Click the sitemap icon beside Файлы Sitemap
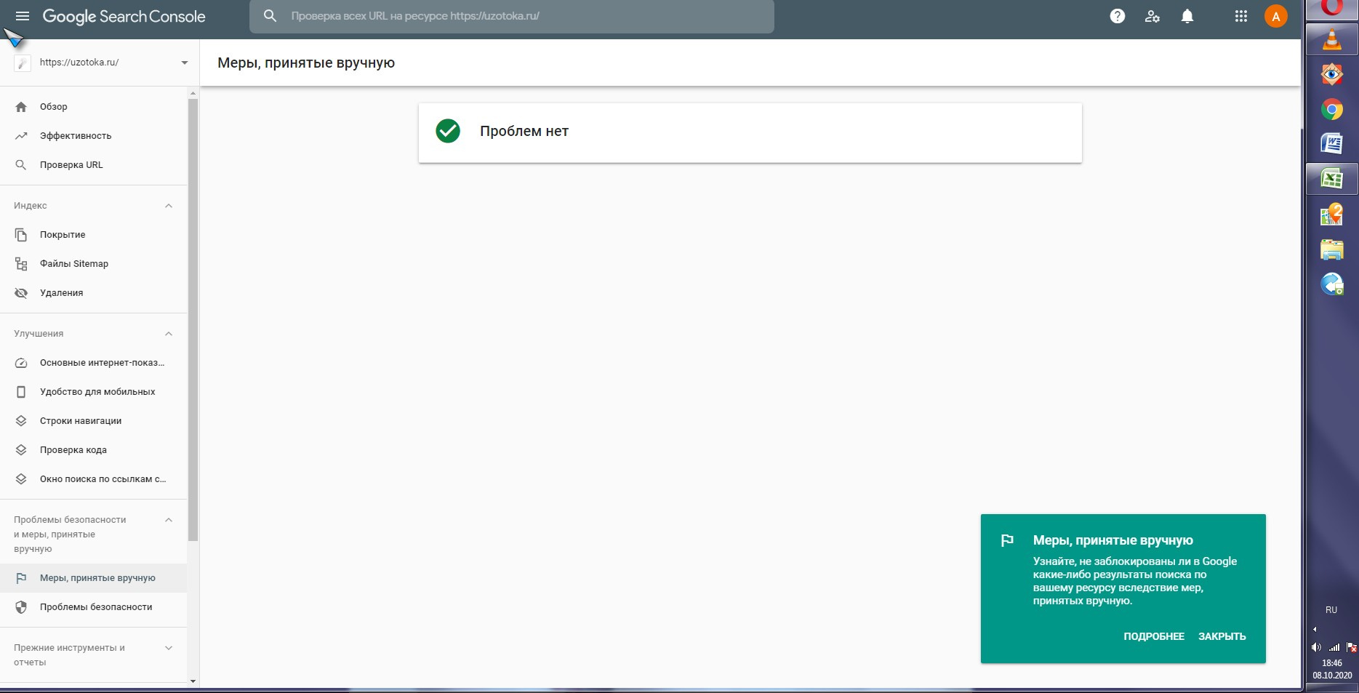 pyautogui.click(x=21, y=264)
